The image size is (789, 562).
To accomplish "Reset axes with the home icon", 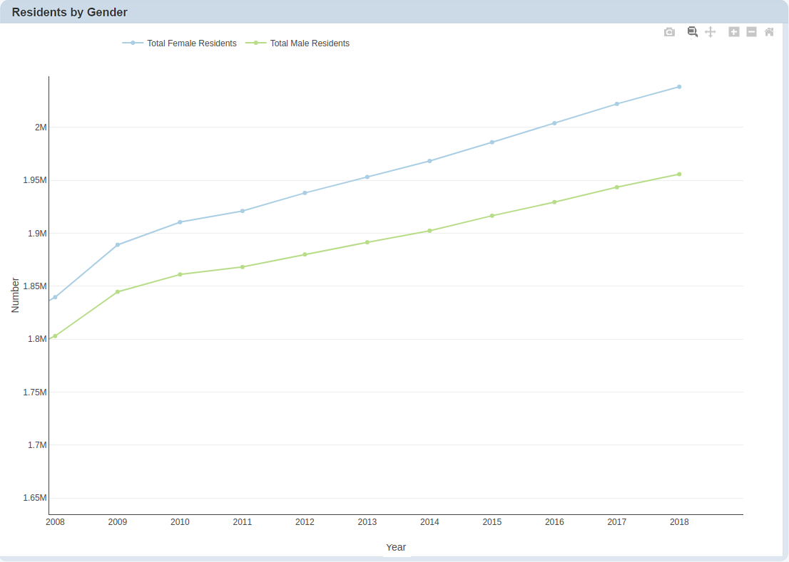I will click(769, 32).
